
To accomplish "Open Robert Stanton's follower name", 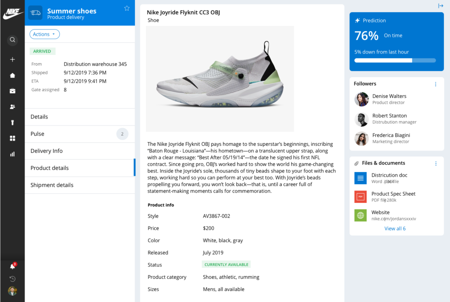I will click(x=389, y=115).
